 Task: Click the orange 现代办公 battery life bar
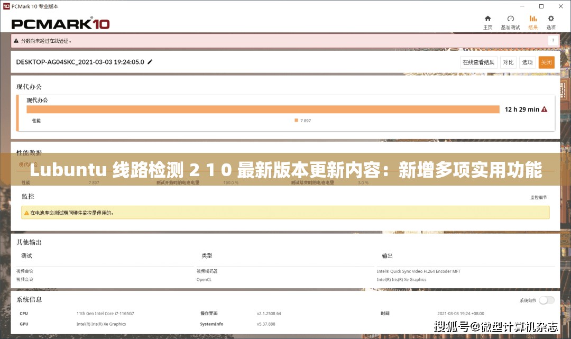pos(263,109)
